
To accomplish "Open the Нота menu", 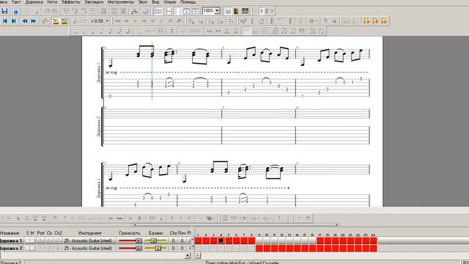I will pyautogui.click(x=52, y=1).
